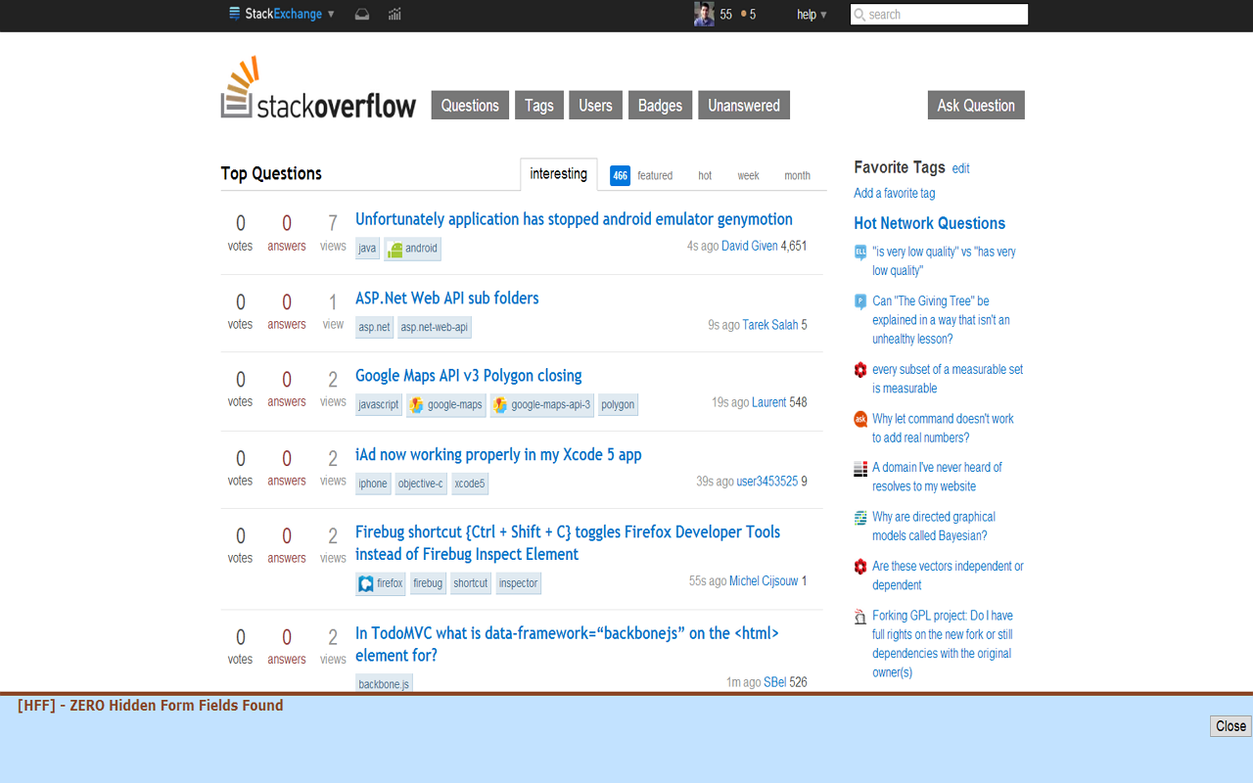This screenshot has height=783, width=1253.
Task: Open domain resolves to my website question
Action: point(938,477)
